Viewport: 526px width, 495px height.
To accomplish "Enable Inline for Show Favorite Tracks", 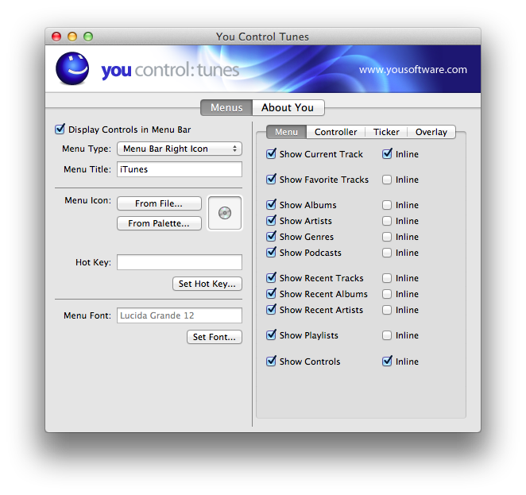I will (387, 180).
